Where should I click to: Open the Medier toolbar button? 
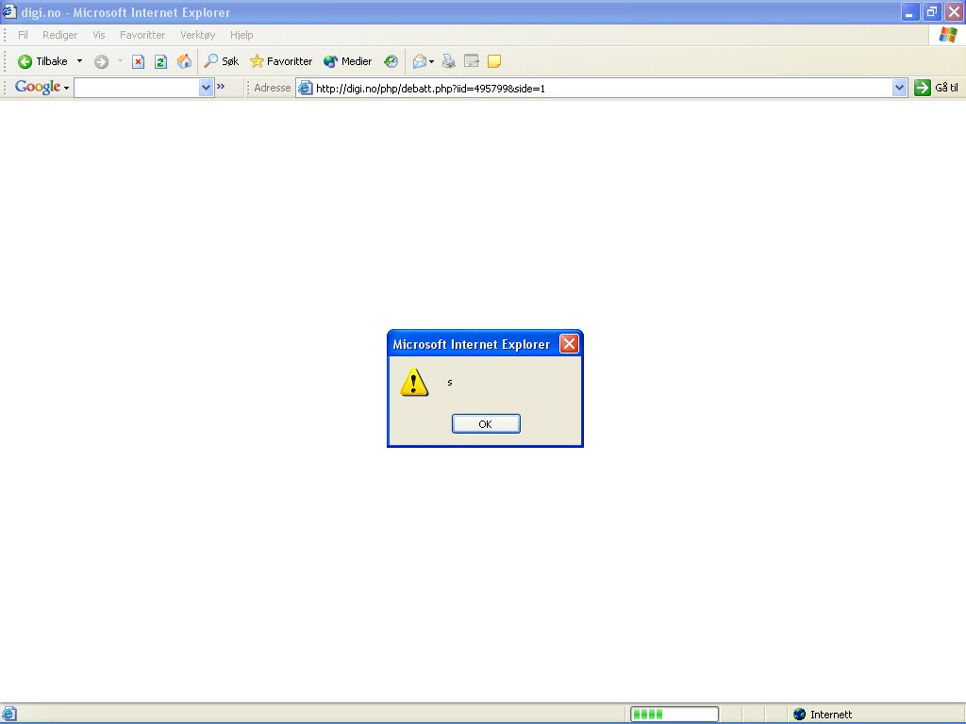pyautogui.click(x=347, y=61)
